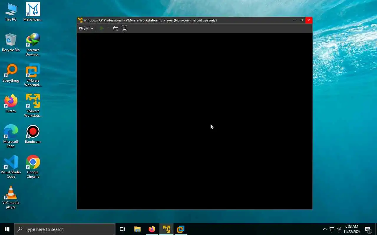377x235 pixels.
Task: Send Ctrl+Alt+Del to virtual machine
Action: point(116,28)
